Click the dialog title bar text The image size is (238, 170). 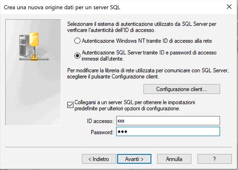coord(62,7)
